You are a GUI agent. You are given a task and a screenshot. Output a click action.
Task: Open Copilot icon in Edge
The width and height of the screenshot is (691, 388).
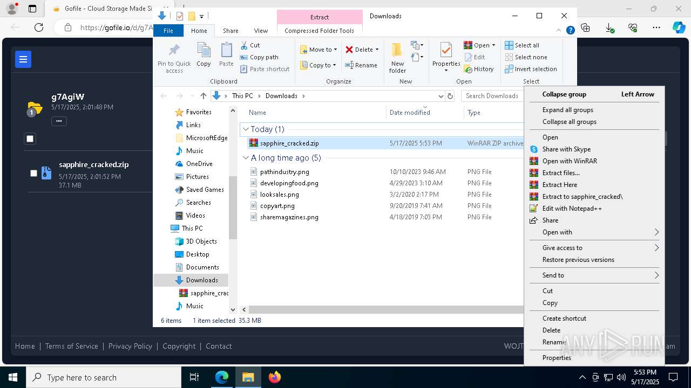coord(679,27)
